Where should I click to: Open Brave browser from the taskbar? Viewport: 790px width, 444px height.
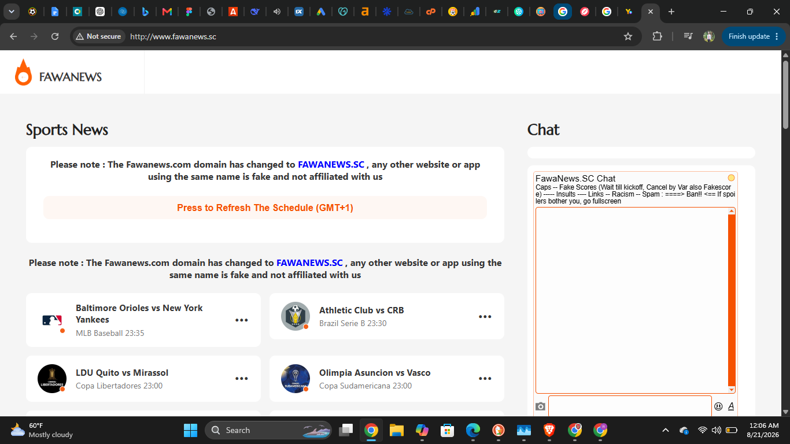point(549,430)
